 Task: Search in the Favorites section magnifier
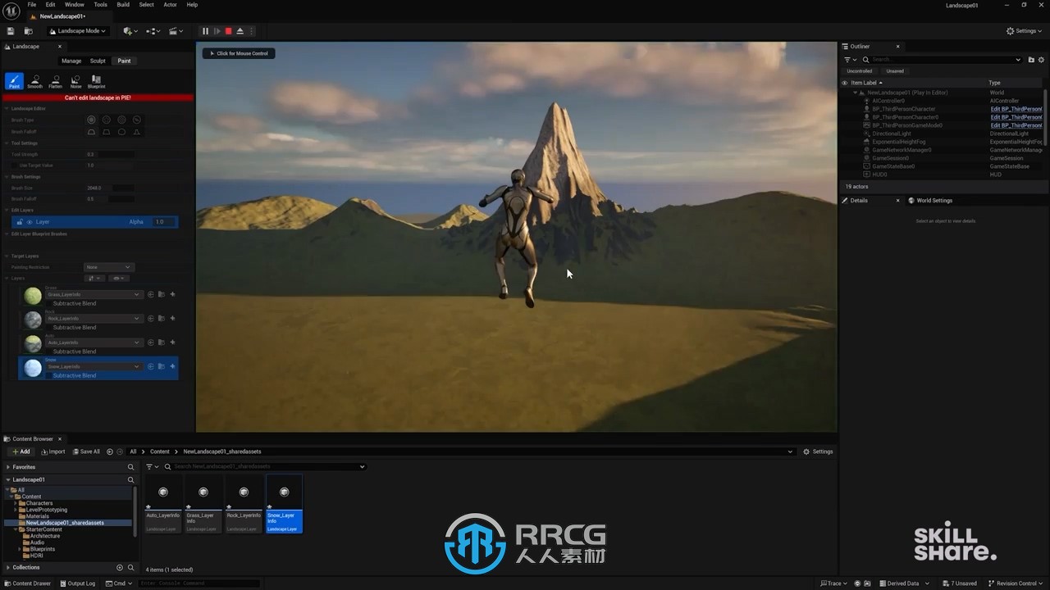tap(130, 467)
